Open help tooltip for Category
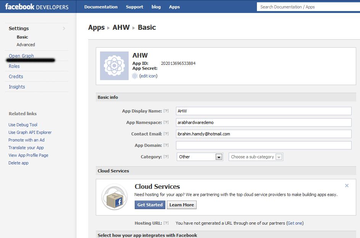The height and width of the screenshot is (238, 360). click(166, 157)
